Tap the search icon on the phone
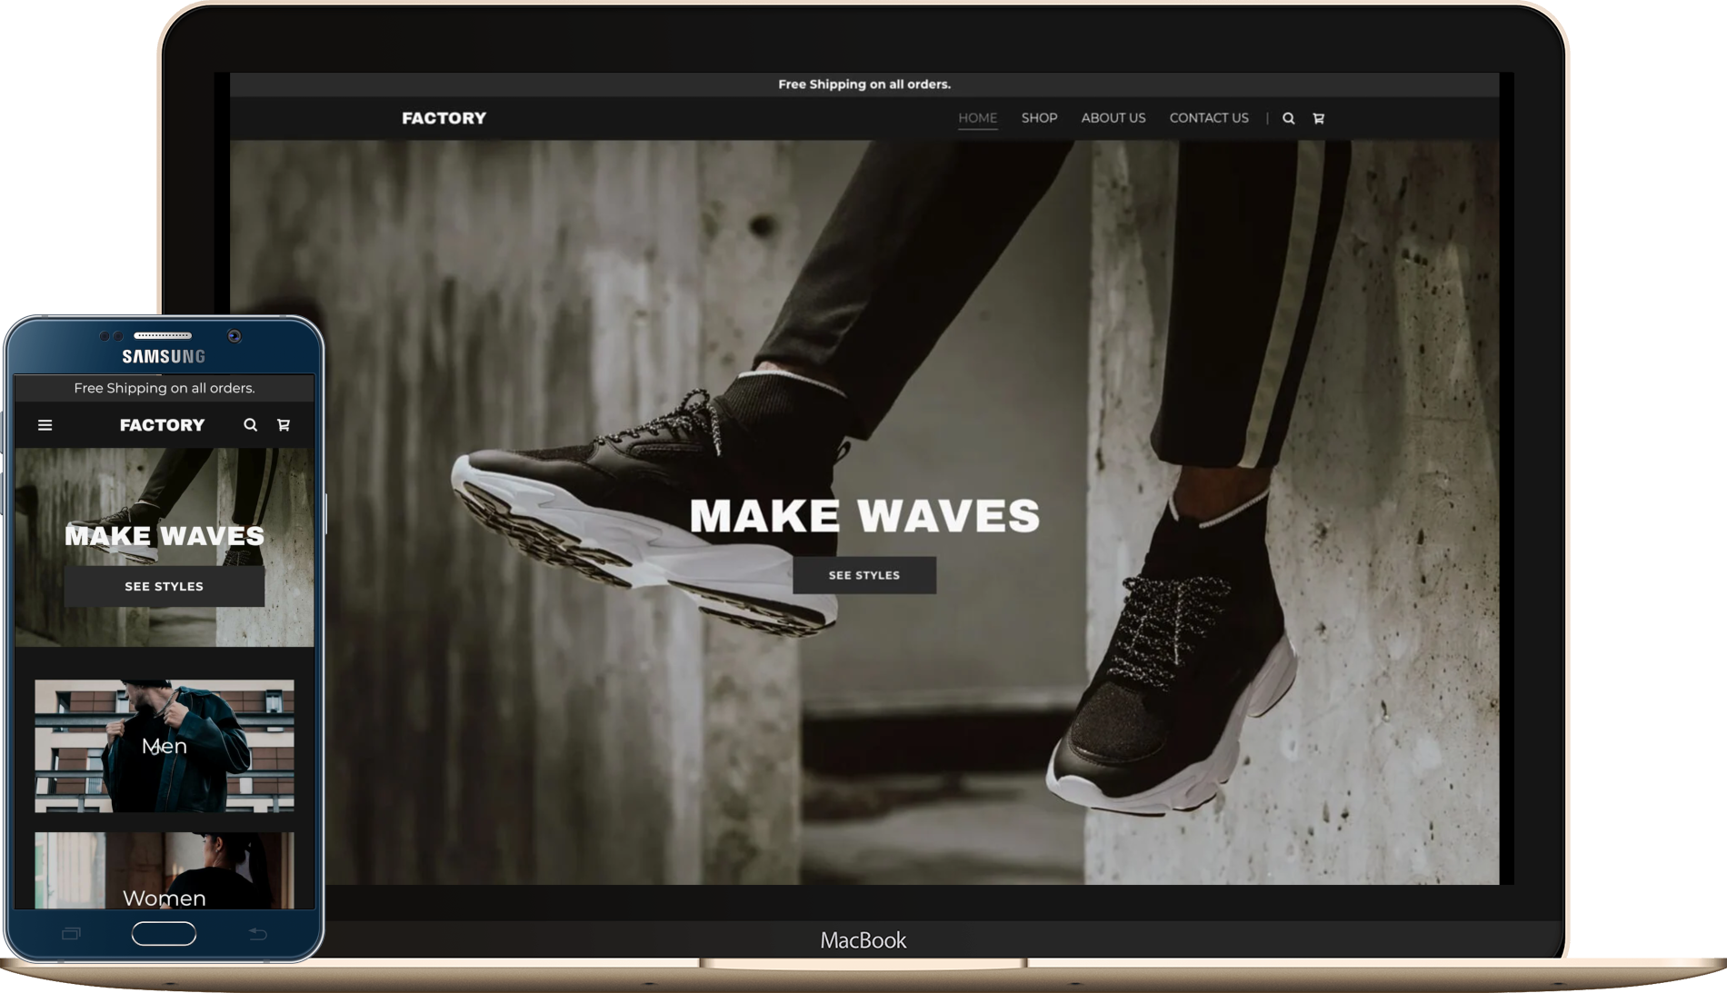The height and width of the screenshot is (993, 1727). [250, 424]
